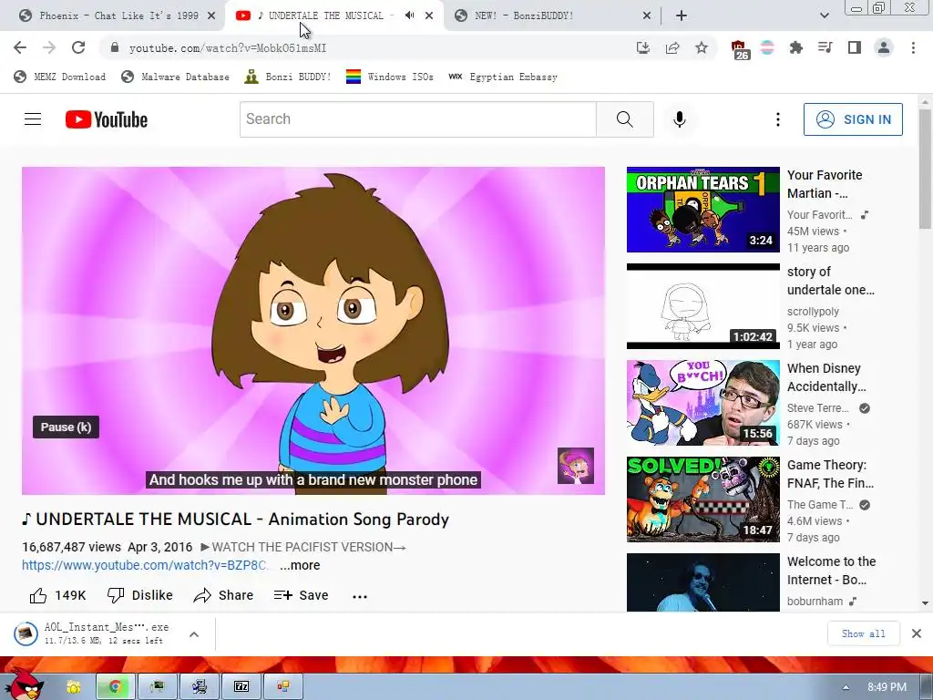Close the downloads bar

click(x=917, y=633)
